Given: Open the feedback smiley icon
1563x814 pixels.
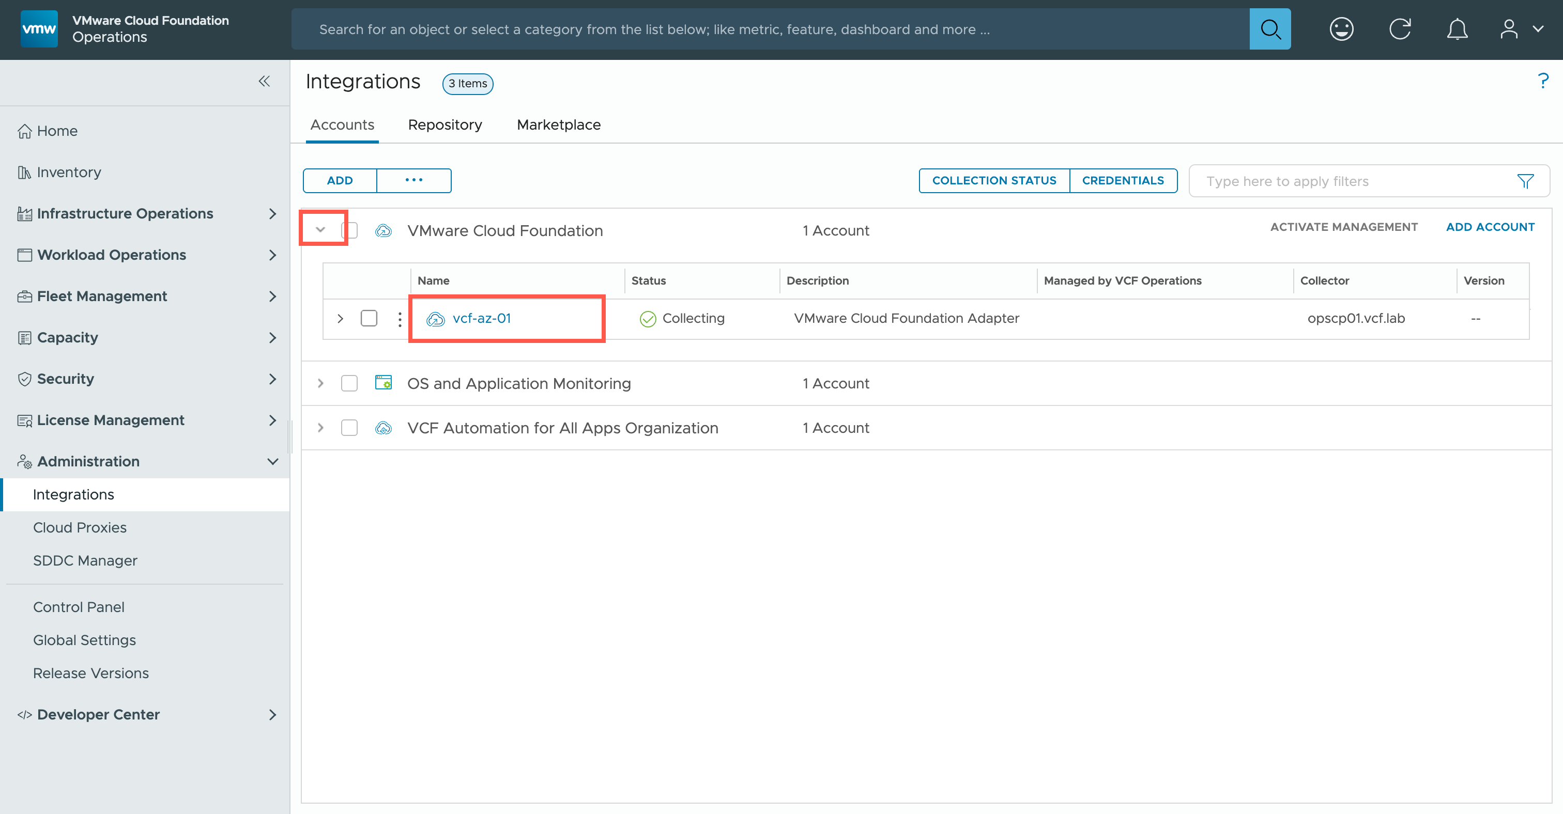Looking at the screenshot, I should (1341, 29).
